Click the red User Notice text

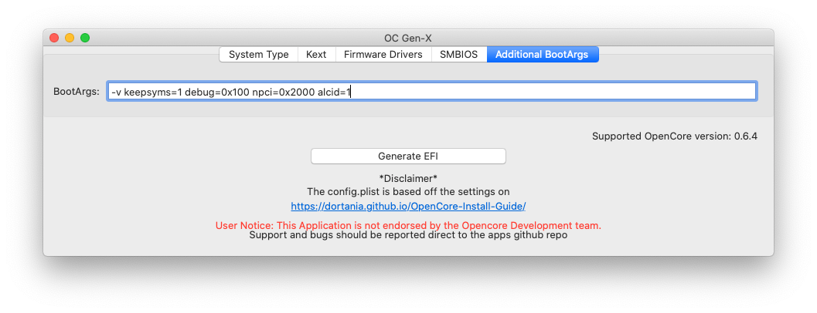(408, 225)
